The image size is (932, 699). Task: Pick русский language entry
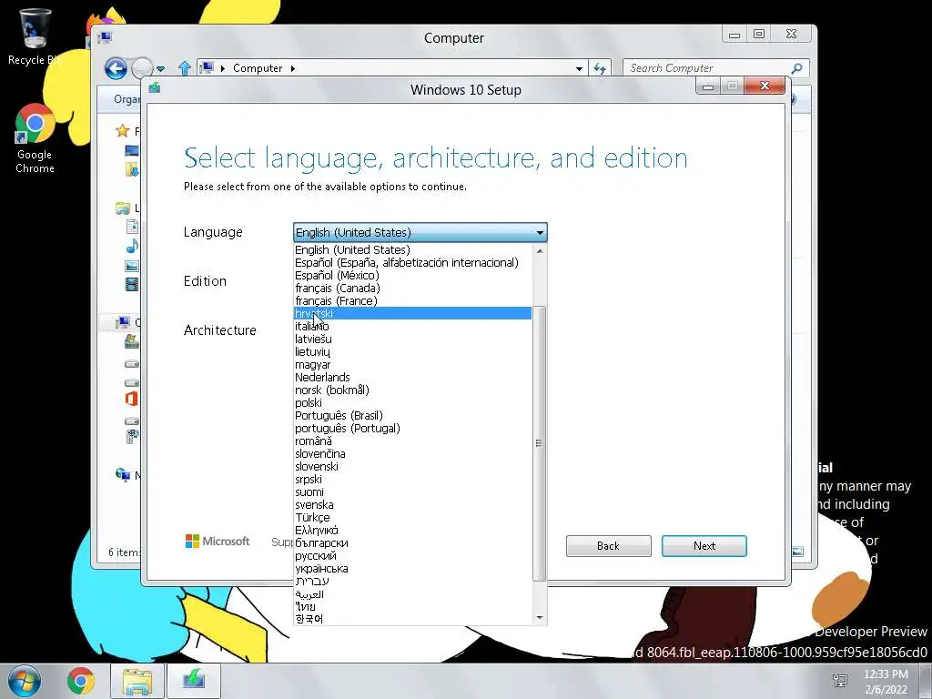pos(412,556)
